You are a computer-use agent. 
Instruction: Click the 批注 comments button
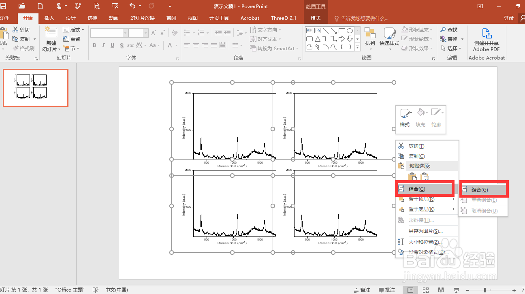(x=387, y=290)
